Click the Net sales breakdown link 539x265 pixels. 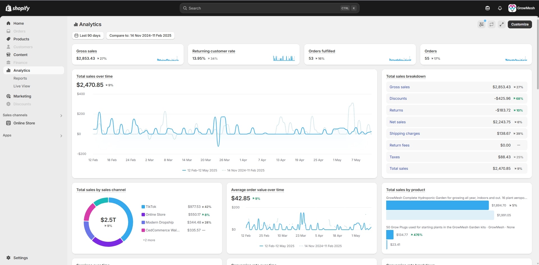tap(397, 122)
